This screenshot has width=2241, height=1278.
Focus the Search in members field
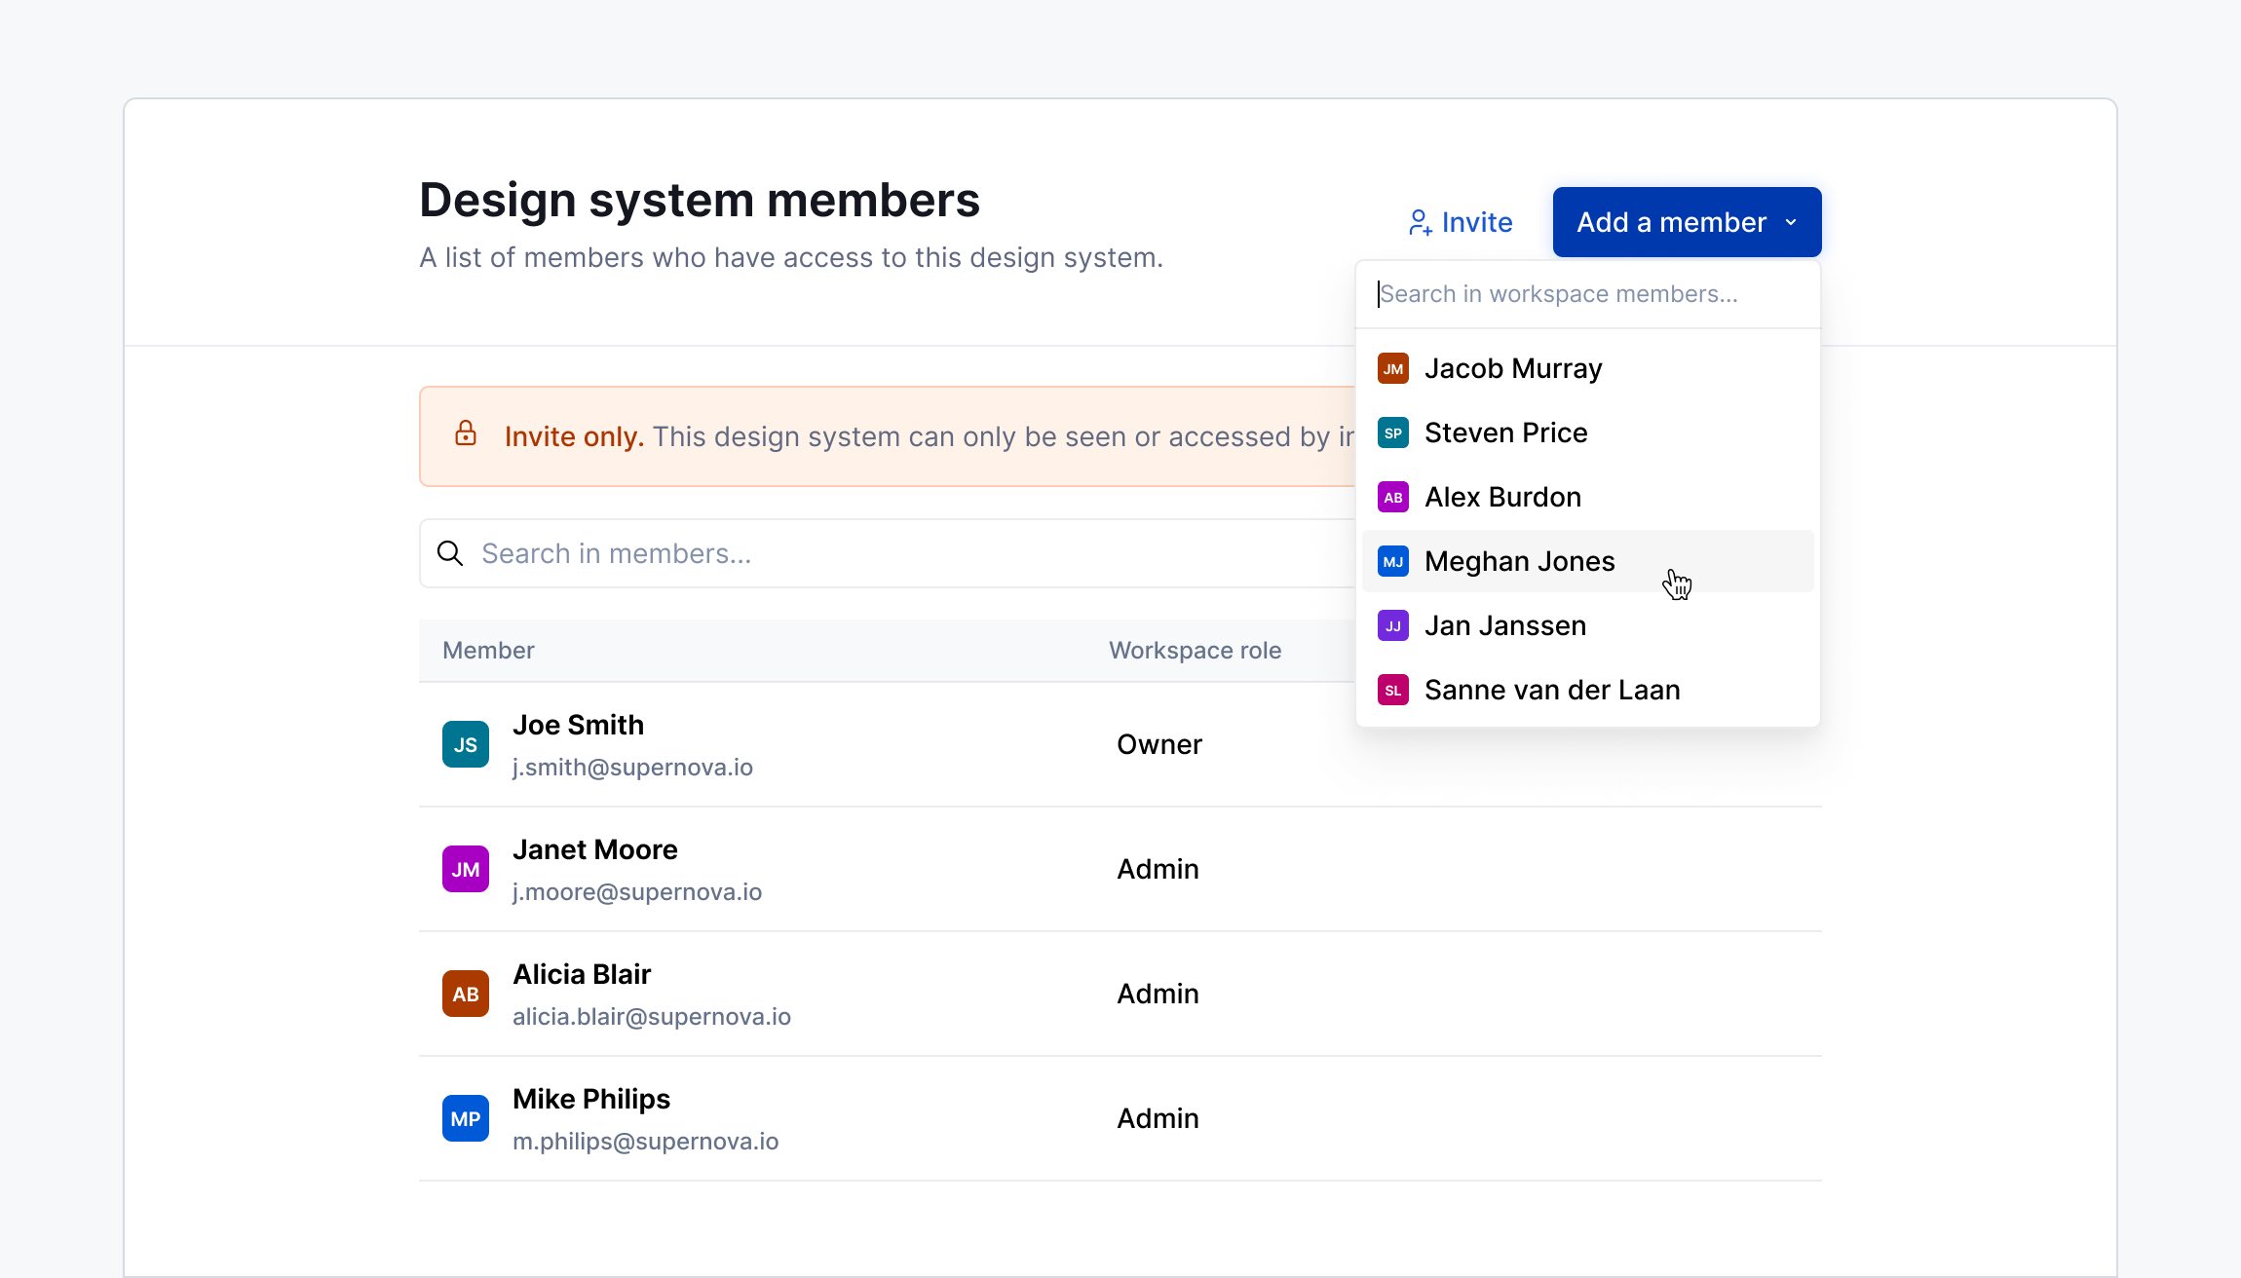887,553
